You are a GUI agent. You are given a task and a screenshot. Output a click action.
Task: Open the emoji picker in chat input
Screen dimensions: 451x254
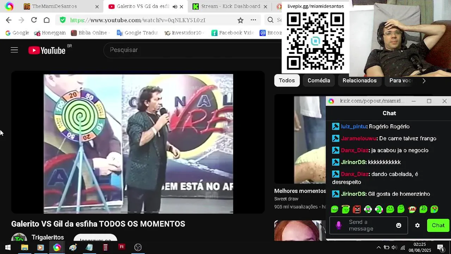(x=399, y=225)
